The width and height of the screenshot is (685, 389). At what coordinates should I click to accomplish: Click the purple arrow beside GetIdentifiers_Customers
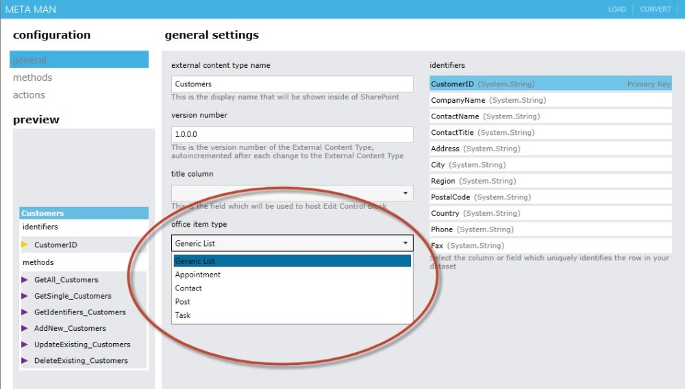25,312
